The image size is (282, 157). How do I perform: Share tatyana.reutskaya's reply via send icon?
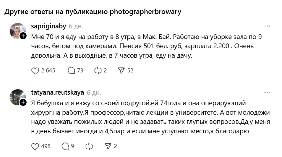(108, 146)
